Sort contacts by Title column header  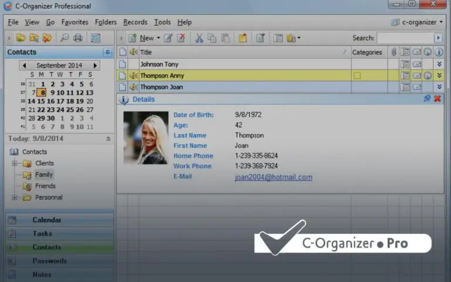245,52
